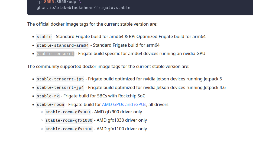Select the stable-standard-arm64 code tag
The image size is (253, 143).
(x=63, y=46)
